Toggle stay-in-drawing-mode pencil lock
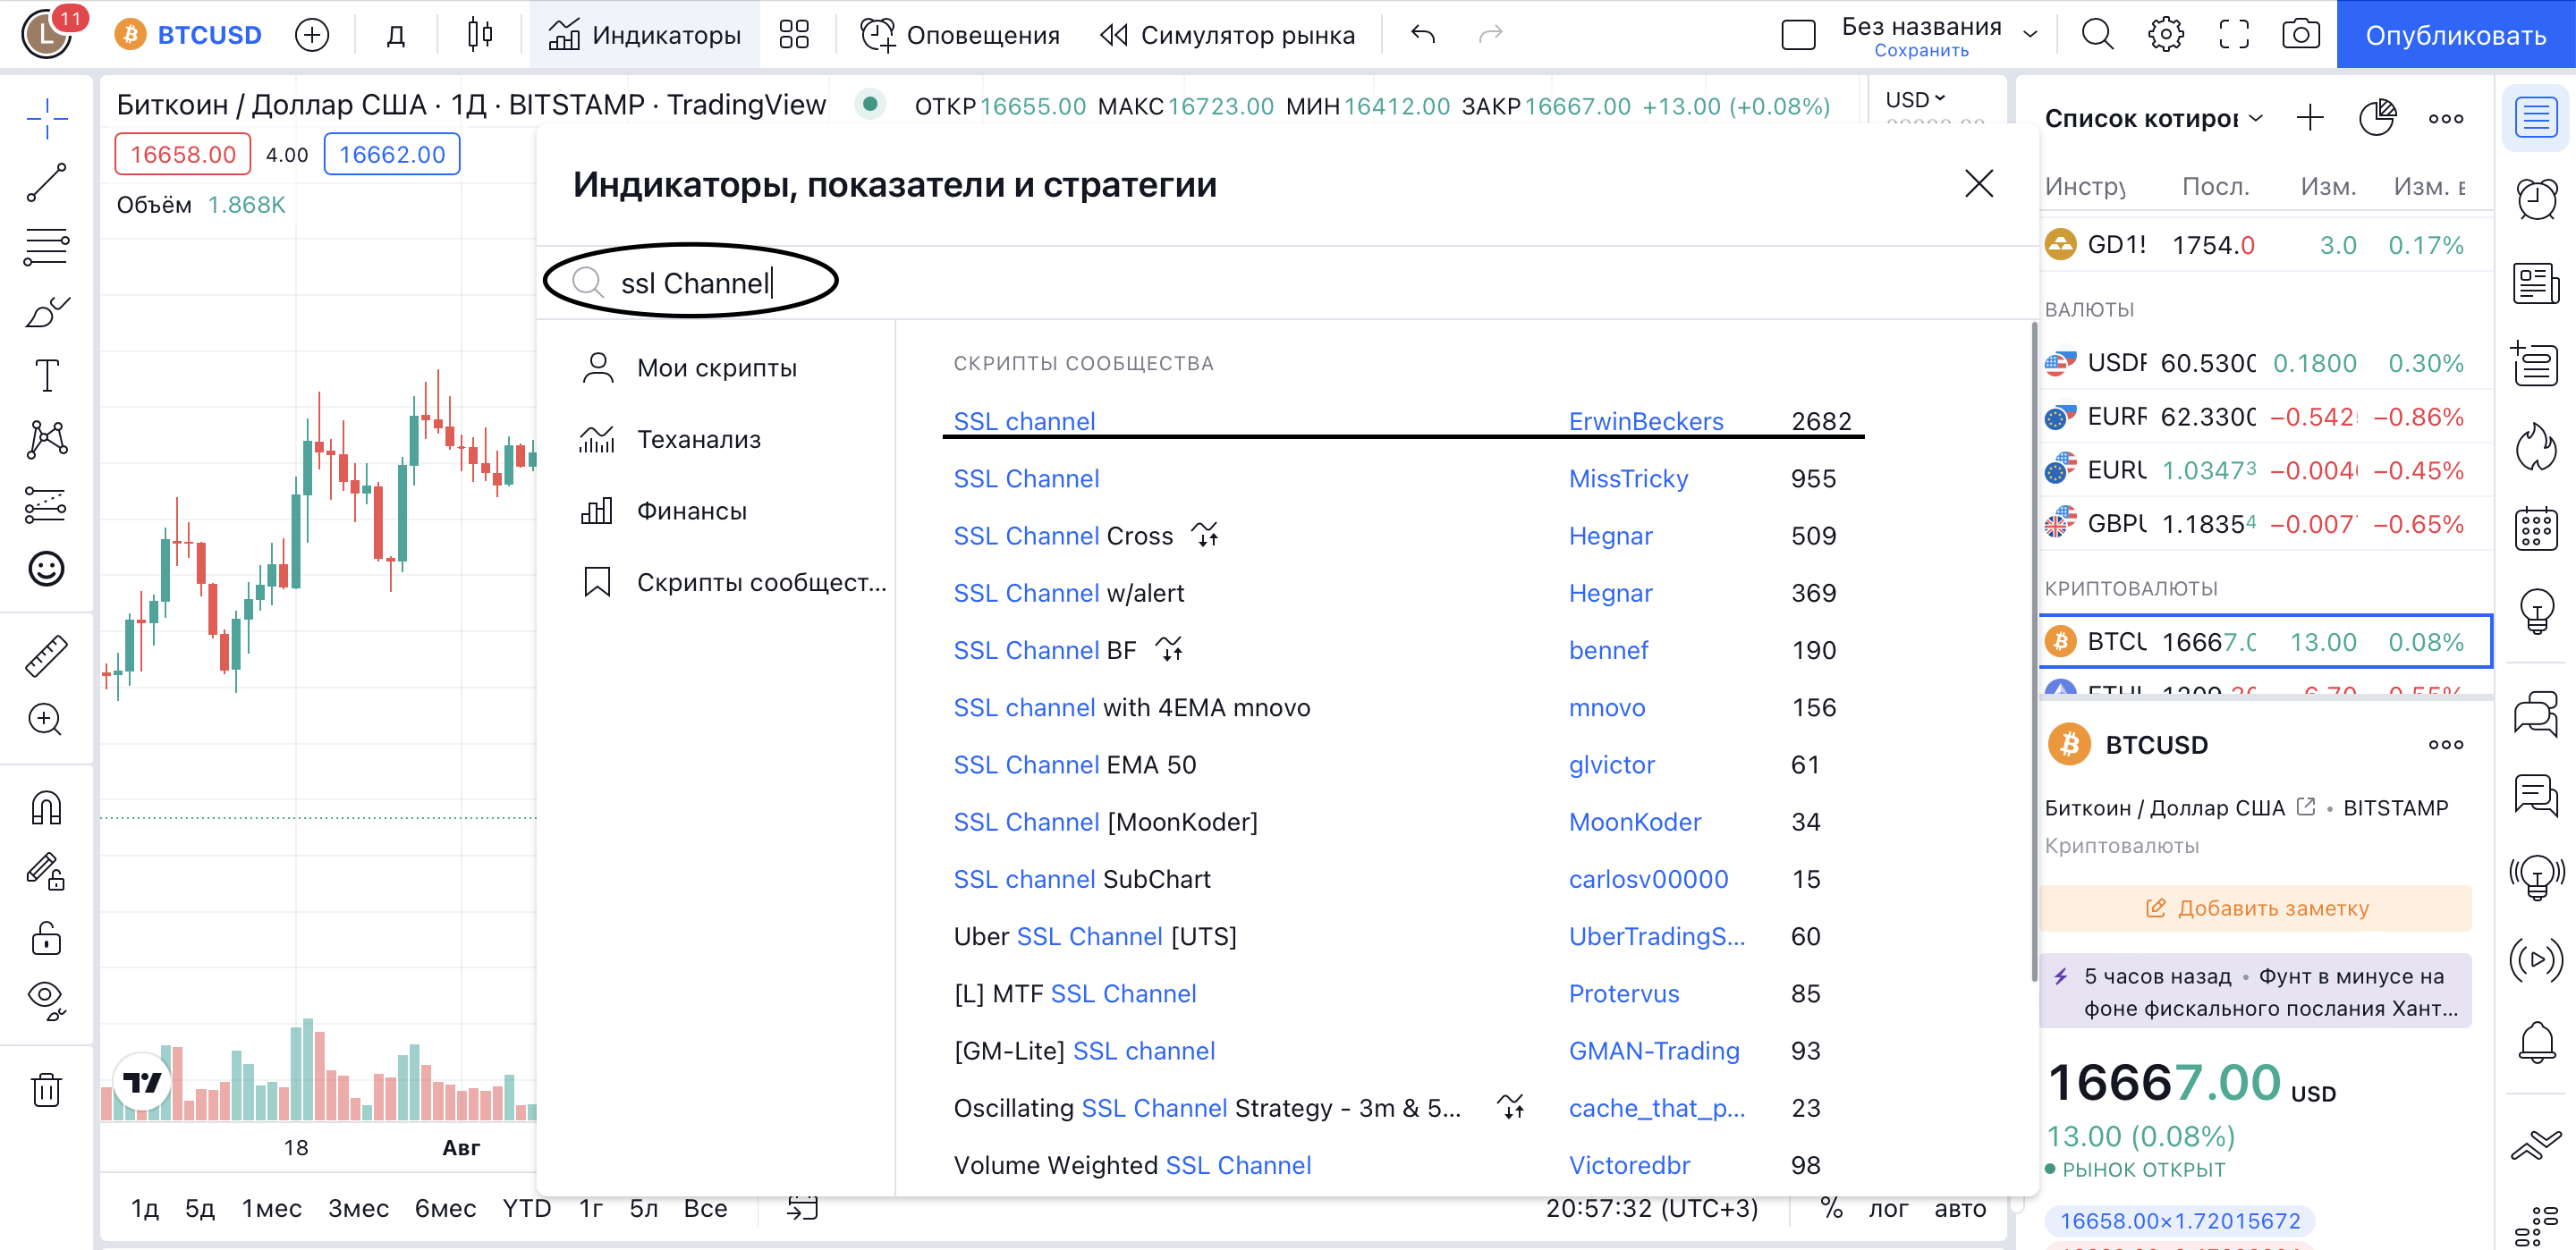The height and width of the screenshot is (1250, 2576). pyautogui.click(x=46, y=871)
